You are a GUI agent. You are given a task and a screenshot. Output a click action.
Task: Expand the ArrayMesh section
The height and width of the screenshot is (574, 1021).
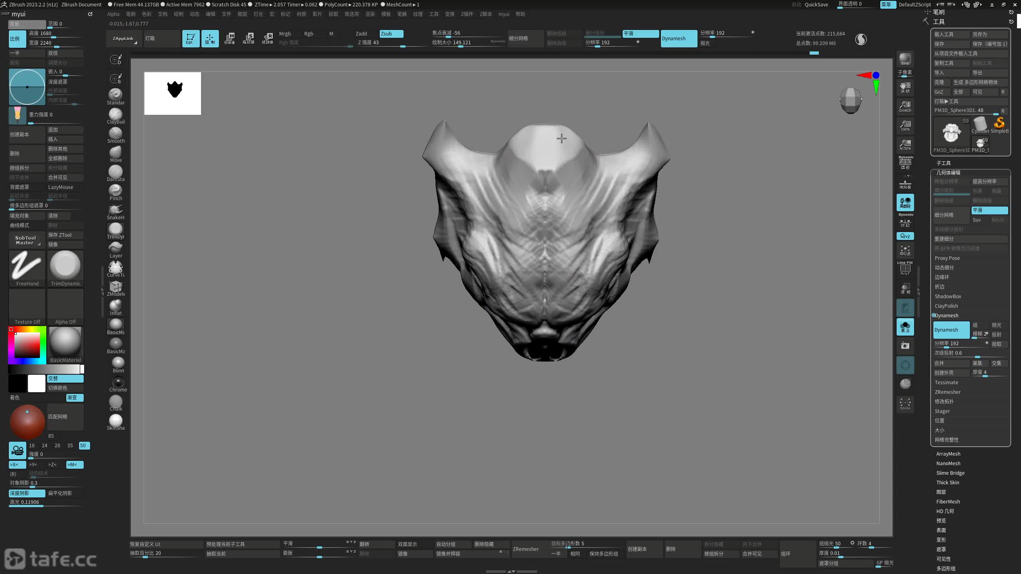point(948,454)
